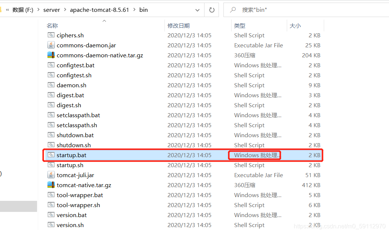This screenshot has height=233, width=389.
Task: Click the digest.sh file icon
Action: (51, 105)
